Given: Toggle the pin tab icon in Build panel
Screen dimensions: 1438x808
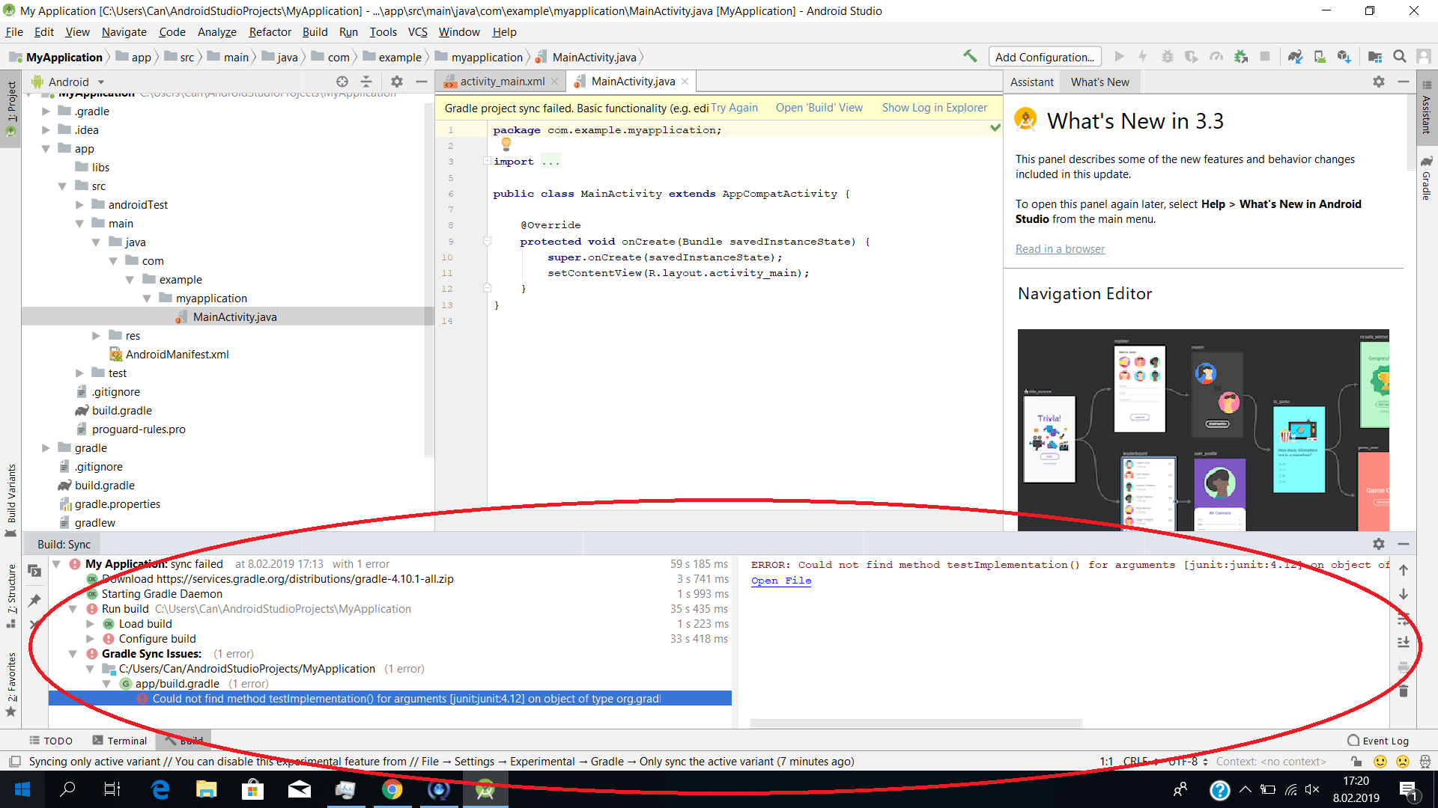Looking at the screenshot, I should click(x=34, y=600).
